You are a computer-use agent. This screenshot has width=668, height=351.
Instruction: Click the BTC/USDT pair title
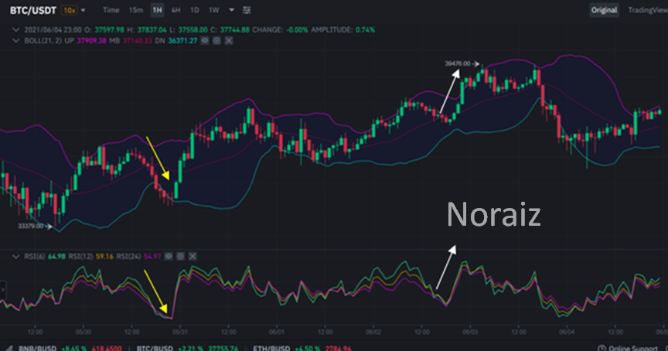32,10
